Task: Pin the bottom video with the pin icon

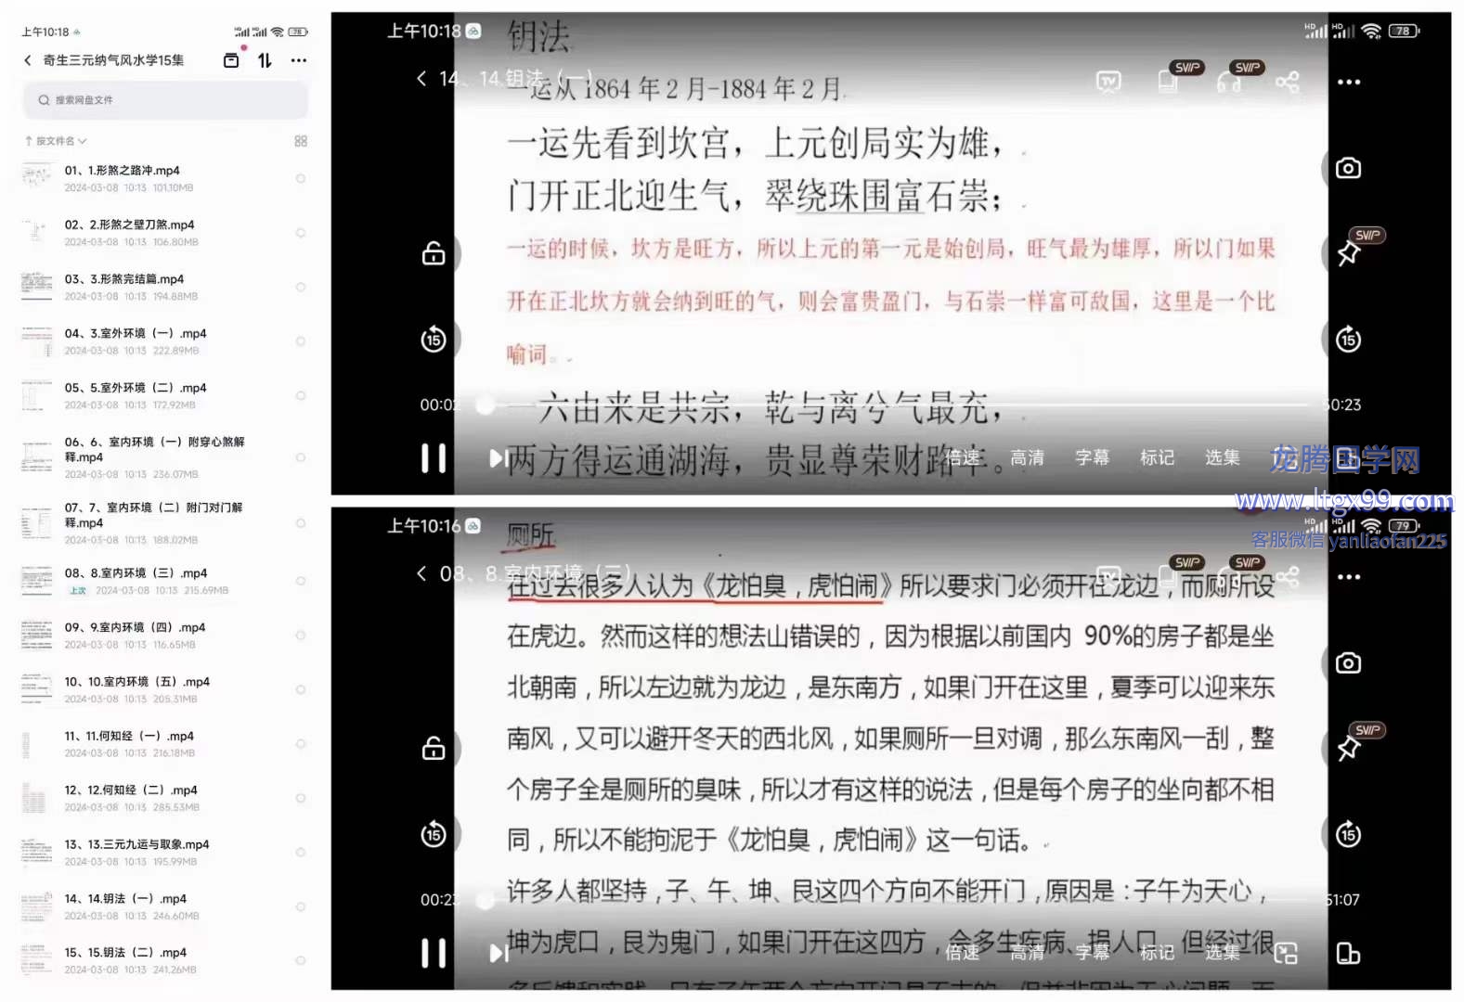Action: [x=1348, y=747]
